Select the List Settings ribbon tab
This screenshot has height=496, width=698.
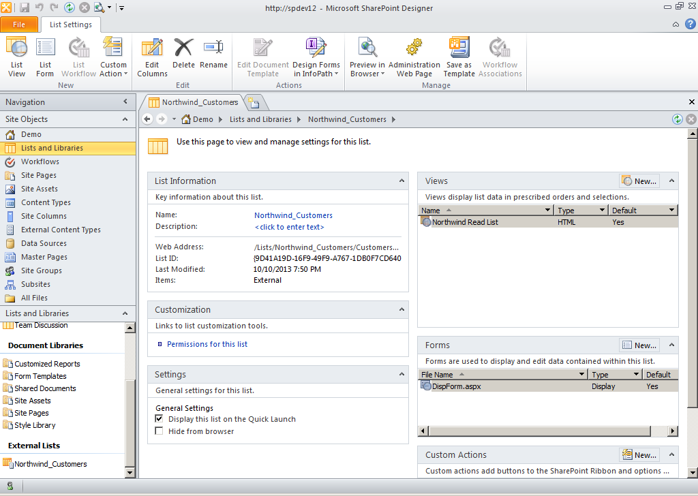(71, 25)
